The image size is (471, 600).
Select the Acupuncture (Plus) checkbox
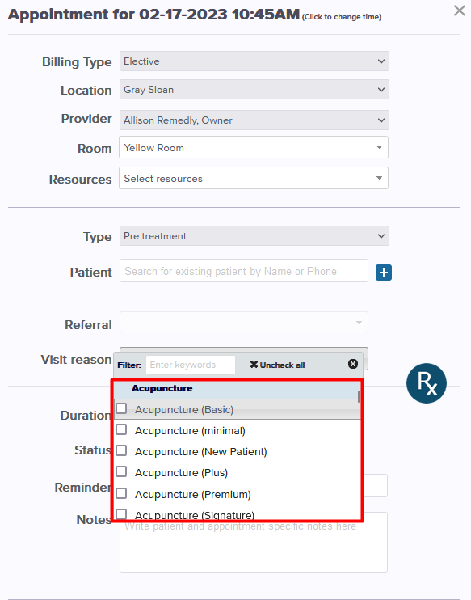pos(121,471)
